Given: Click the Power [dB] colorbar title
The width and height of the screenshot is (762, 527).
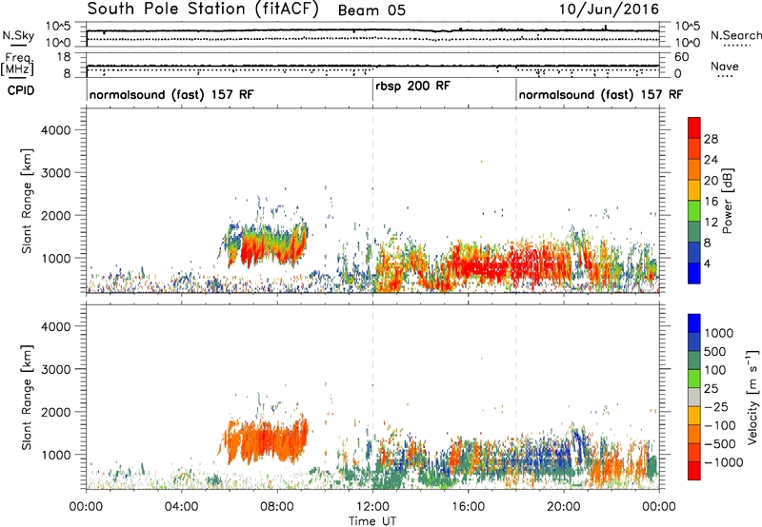Looking at the screenshot, I should tap(728, 201).
